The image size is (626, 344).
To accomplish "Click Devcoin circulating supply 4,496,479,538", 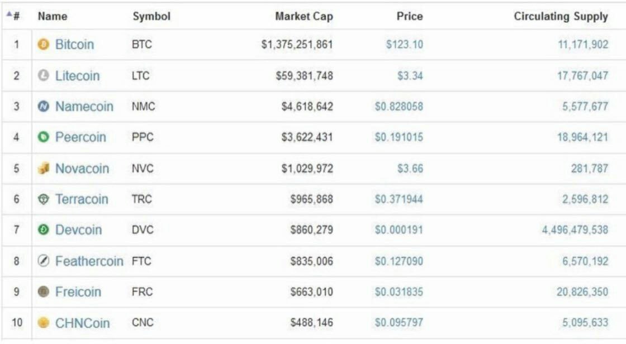I will (x=575, y=230).
